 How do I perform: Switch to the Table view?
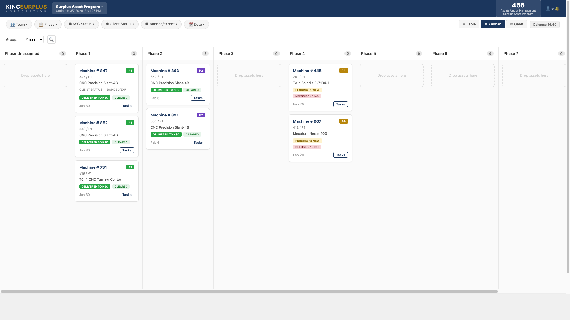click(x=469, y=24)
